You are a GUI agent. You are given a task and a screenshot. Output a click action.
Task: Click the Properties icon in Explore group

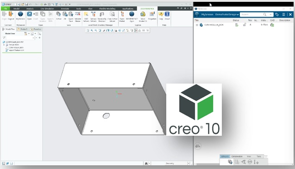(152, 14)
